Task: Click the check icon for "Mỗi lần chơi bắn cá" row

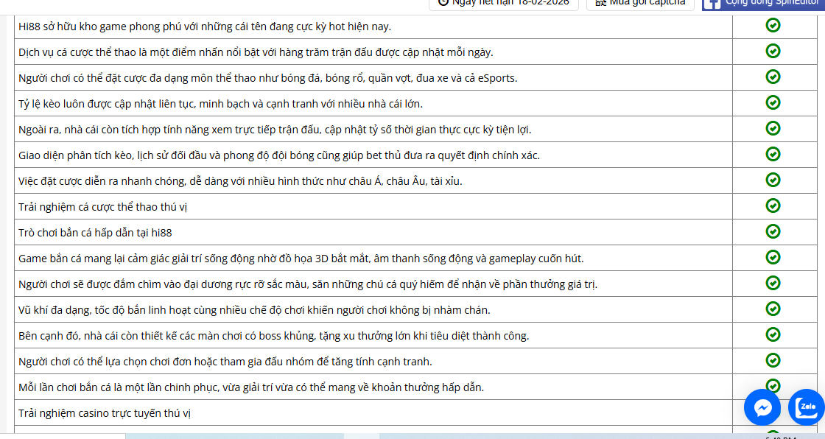Action: click(773, 386)
